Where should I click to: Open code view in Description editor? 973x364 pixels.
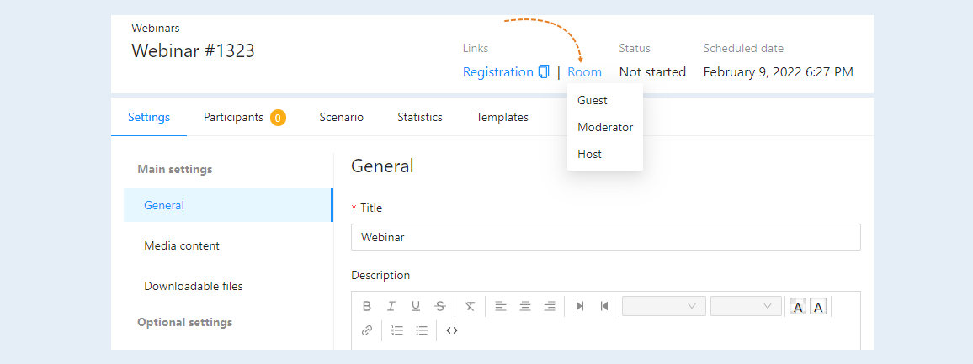pyautogui.click(x=452, y=330)
